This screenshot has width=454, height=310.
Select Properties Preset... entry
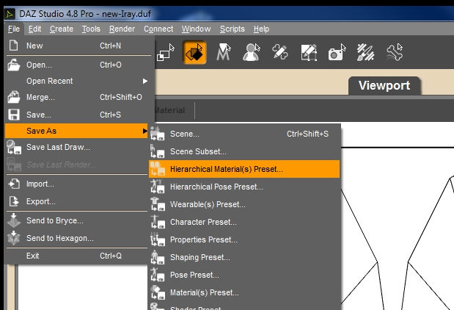click(x=244, y=239)
